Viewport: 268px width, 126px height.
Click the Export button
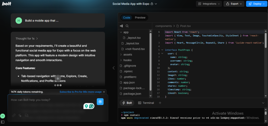coord(234,4)
